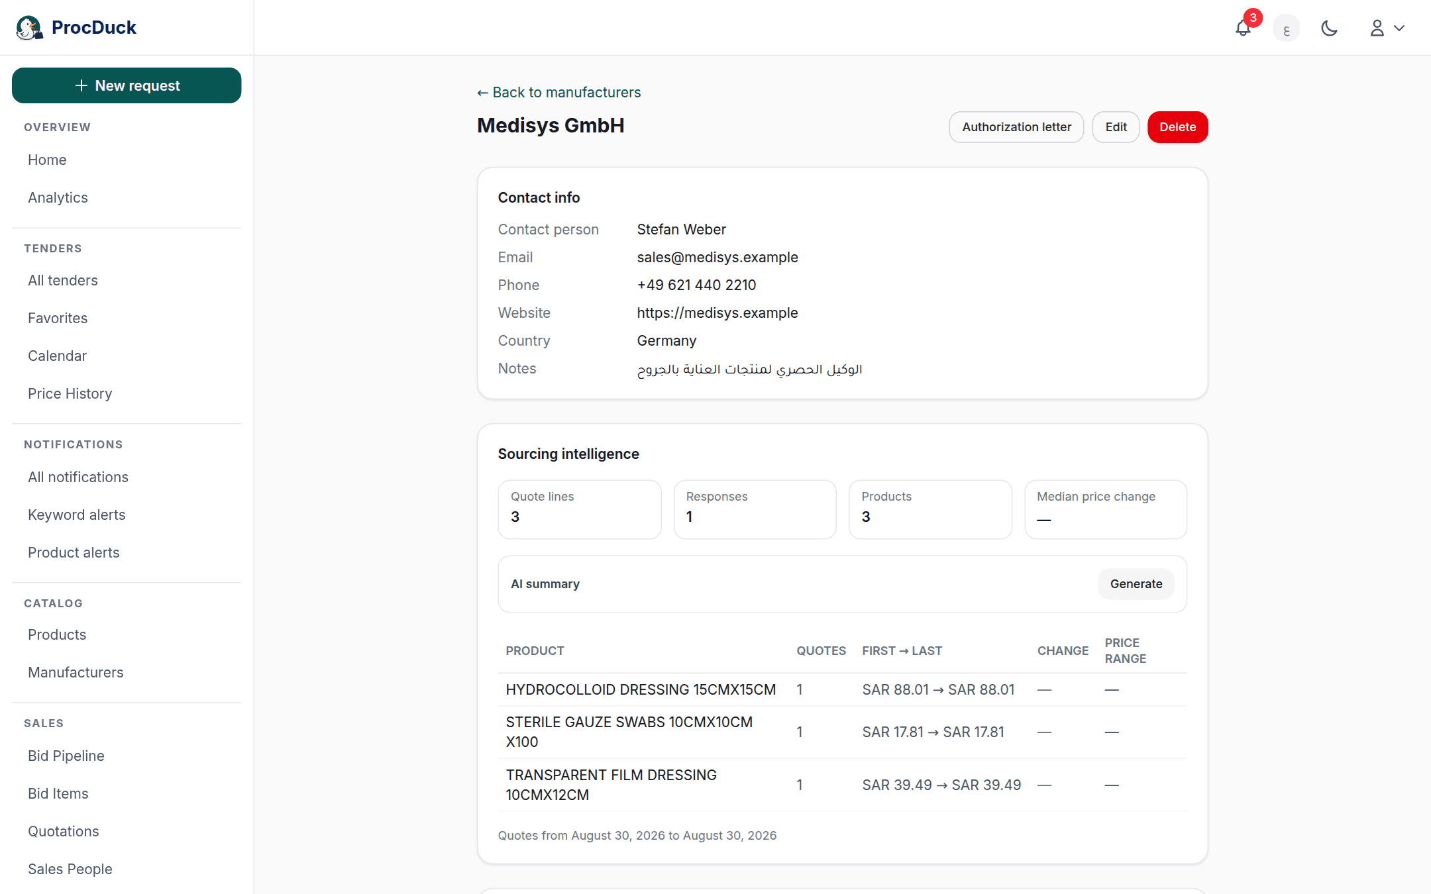Open Keyword alerts
1431x894 pixels.
coord(76,515)
